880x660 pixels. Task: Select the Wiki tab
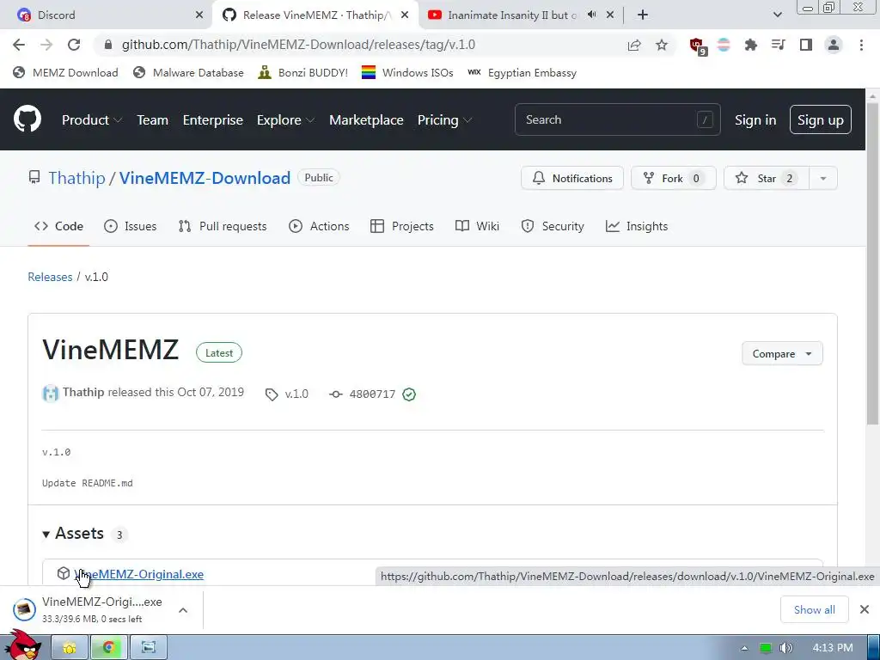477,226
